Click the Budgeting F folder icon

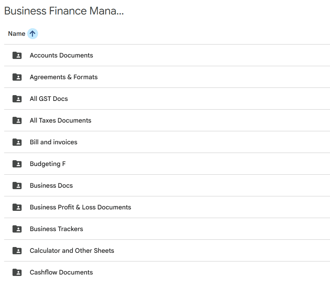point(17,164)
